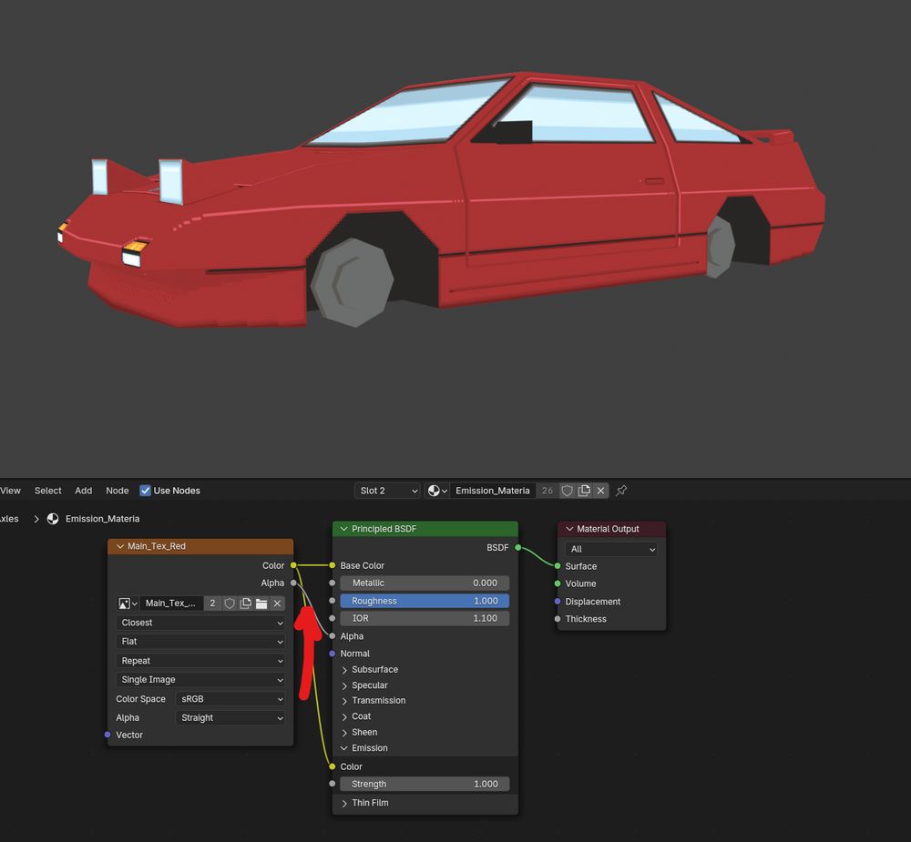Click the Emission Color input socket
The image size is (911, 842).
(x=332, y=766)
